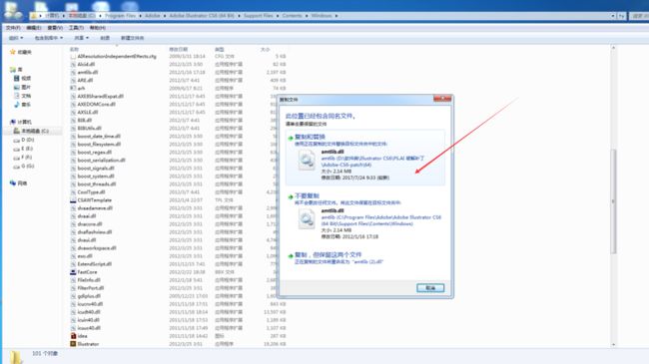Select Favorites (收藏夹) in navigation pane
Viewport: 649px width, 364px height.
pyautogui.click(x=21, y=52)
